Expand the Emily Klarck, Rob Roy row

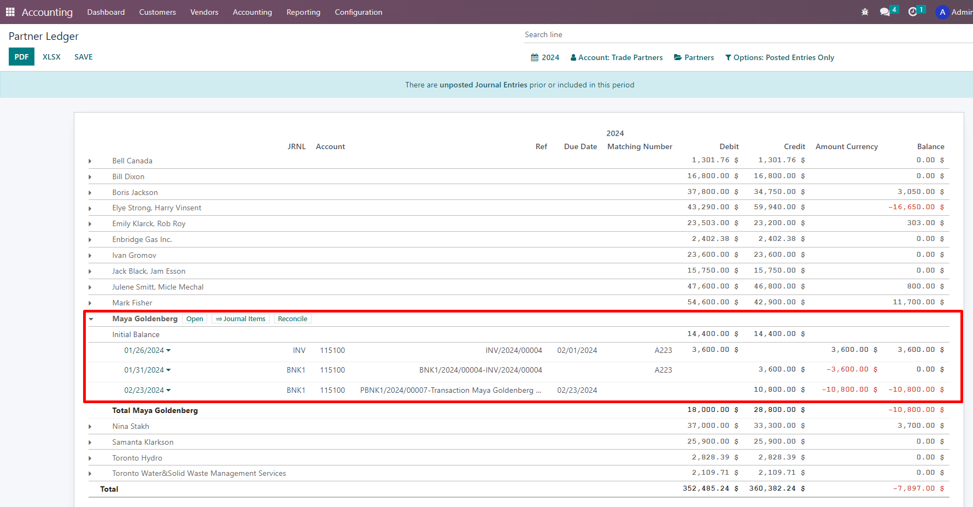tap(90, 224)
